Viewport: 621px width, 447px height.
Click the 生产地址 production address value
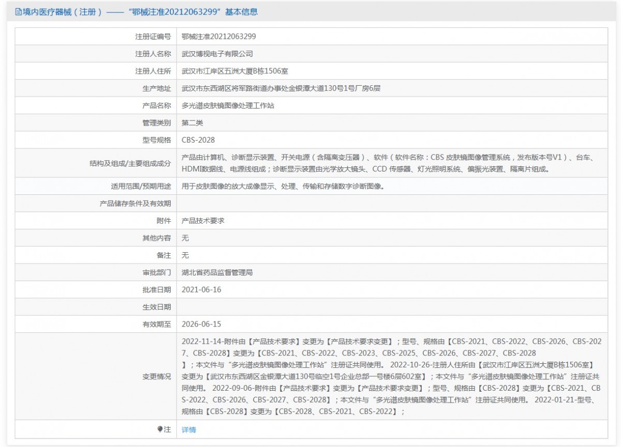(x=281, y=88)
